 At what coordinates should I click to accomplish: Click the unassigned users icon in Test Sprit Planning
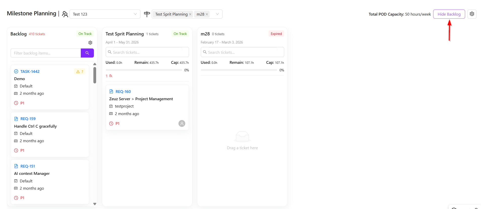point(110,76)
